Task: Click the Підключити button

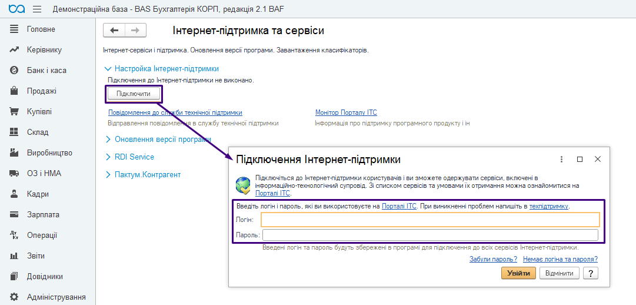Action: tap(134, 94)
